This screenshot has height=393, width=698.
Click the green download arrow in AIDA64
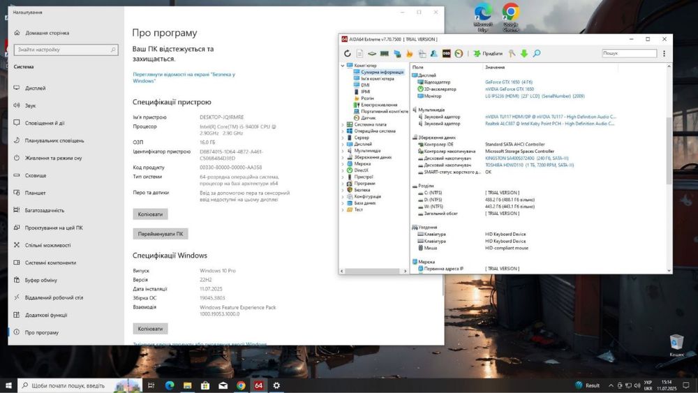pos(524,54)
